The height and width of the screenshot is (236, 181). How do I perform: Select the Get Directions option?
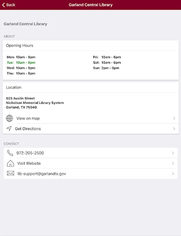click(x=28, y=129)
